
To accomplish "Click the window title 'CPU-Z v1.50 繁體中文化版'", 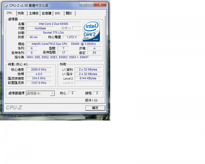I will point(29,5).
